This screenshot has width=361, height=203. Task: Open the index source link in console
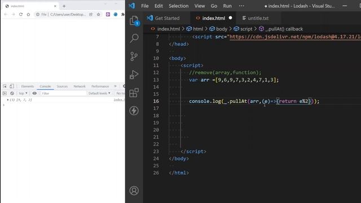tap(119, 100)
